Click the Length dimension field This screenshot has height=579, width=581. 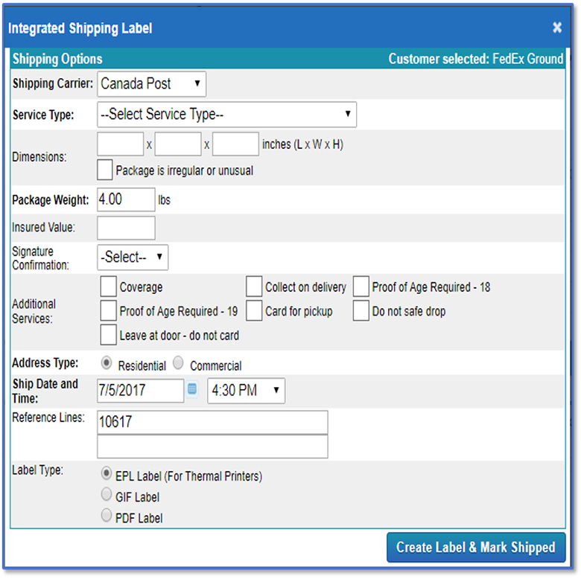point(121,144)
